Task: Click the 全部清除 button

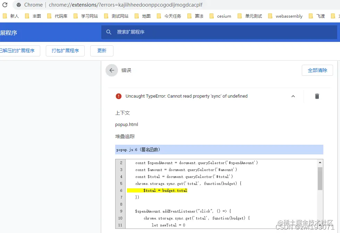Action: click(317, 70)
